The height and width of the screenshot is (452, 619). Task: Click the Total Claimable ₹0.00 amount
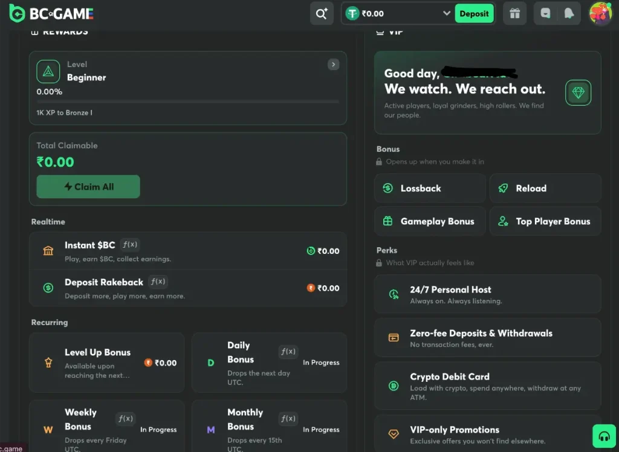[x=55, y=162]
